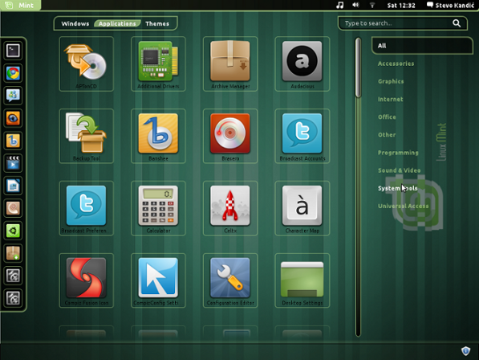Open Terminal from the dock
Image resolution: width=479 pixels, height=360 pixels.
coord(13,51)
